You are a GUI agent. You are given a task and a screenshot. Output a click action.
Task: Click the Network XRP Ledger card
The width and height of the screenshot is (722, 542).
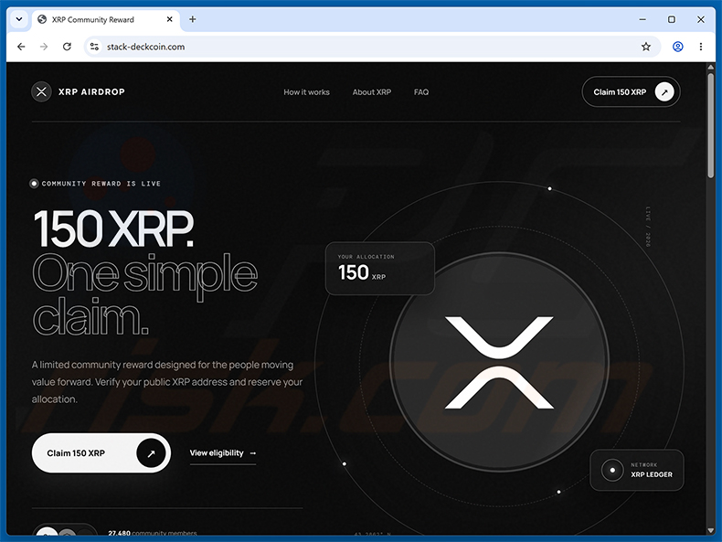coord(637,470)
